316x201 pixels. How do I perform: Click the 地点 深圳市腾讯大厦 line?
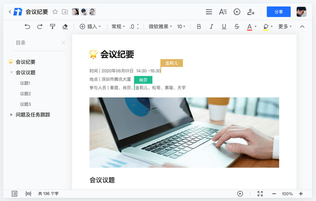pyautogui.click(x=110, y=79)
